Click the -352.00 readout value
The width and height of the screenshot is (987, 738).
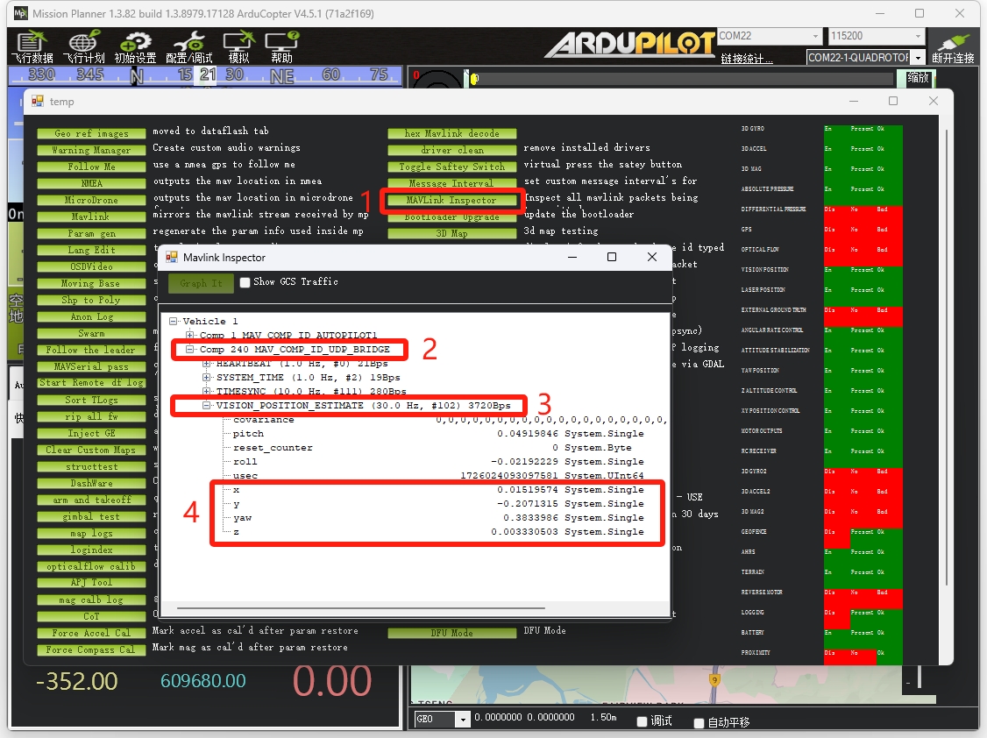point(77,681)
